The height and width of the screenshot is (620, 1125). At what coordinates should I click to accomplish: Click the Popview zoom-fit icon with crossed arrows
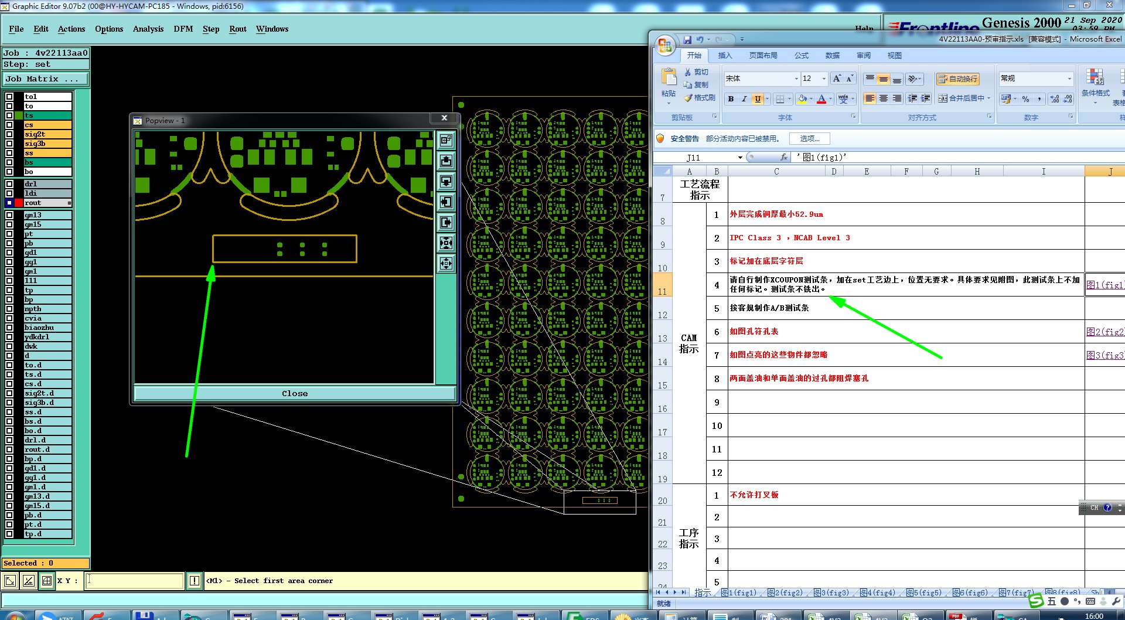point(446,243)
